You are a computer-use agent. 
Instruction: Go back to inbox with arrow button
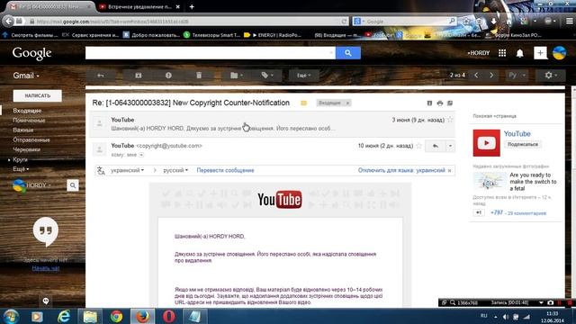pyautogui.click(x=100, y=76)
